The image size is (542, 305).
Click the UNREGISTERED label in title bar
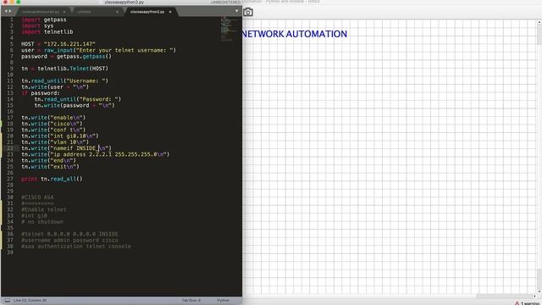click(226, 2)
